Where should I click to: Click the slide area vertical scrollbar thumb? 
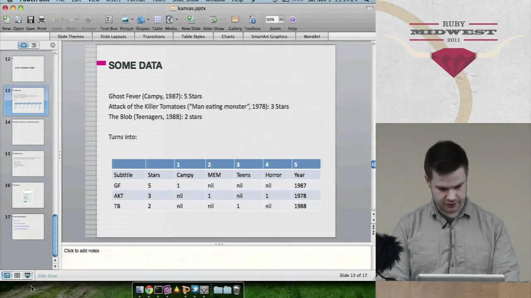pos(373,165)
